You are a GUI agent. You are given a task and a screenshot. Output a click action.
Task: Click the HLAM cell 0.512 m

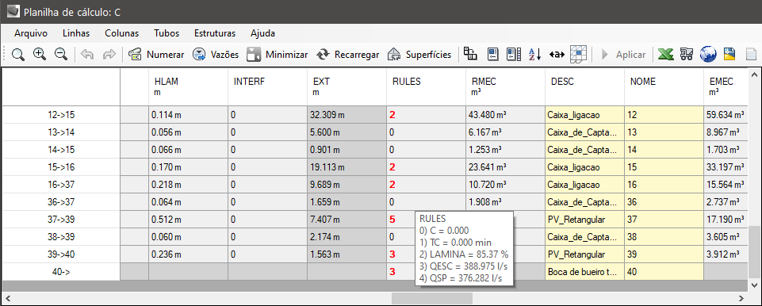pos(188,220)
